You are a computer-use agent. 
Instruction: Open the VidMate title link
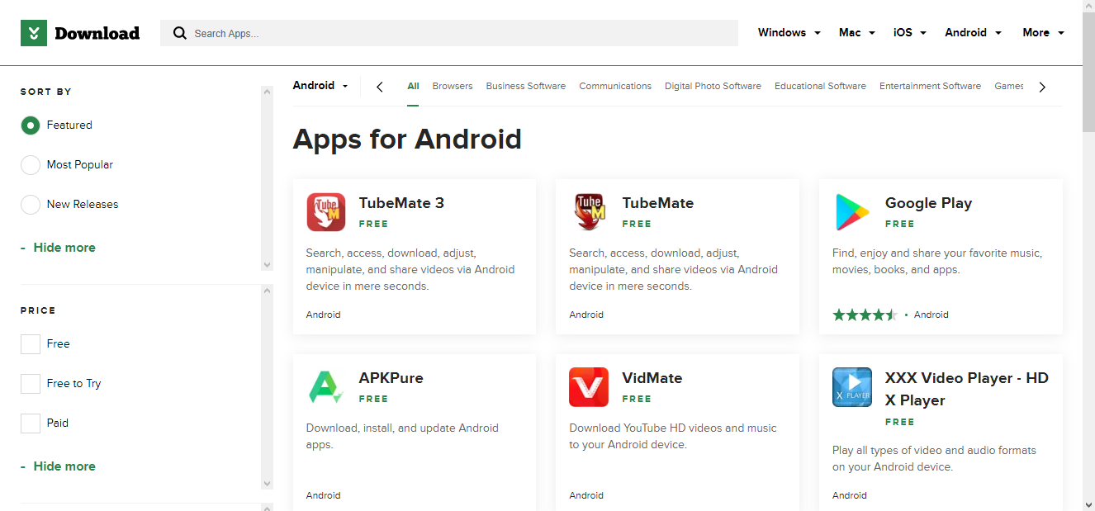[x=652, y=378]
